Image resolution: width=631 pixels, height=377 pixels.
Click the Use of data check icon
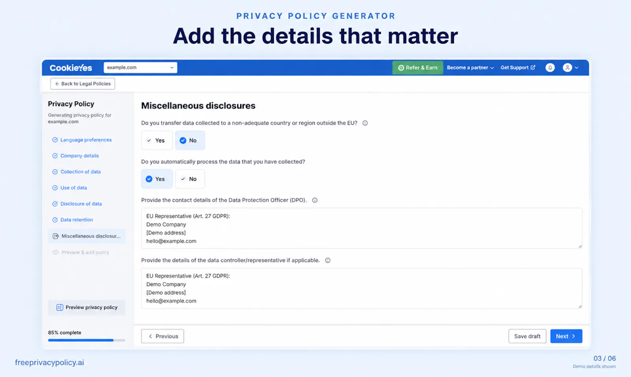(55, 188)
